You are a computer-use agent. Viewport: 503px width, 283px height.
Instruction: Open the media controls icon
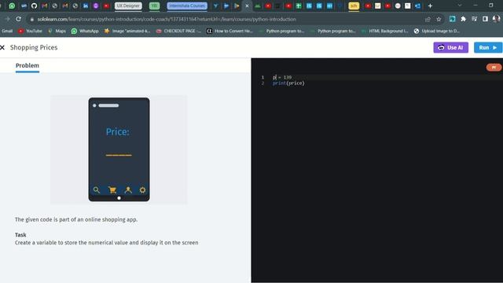point(474,19)
